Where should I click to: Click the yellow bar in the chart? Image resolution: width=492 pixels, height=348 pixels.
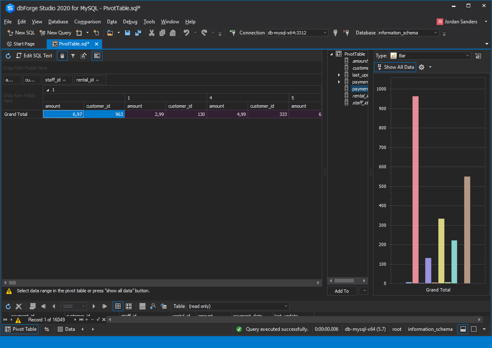pyautogui.click(x=441, y=251)
